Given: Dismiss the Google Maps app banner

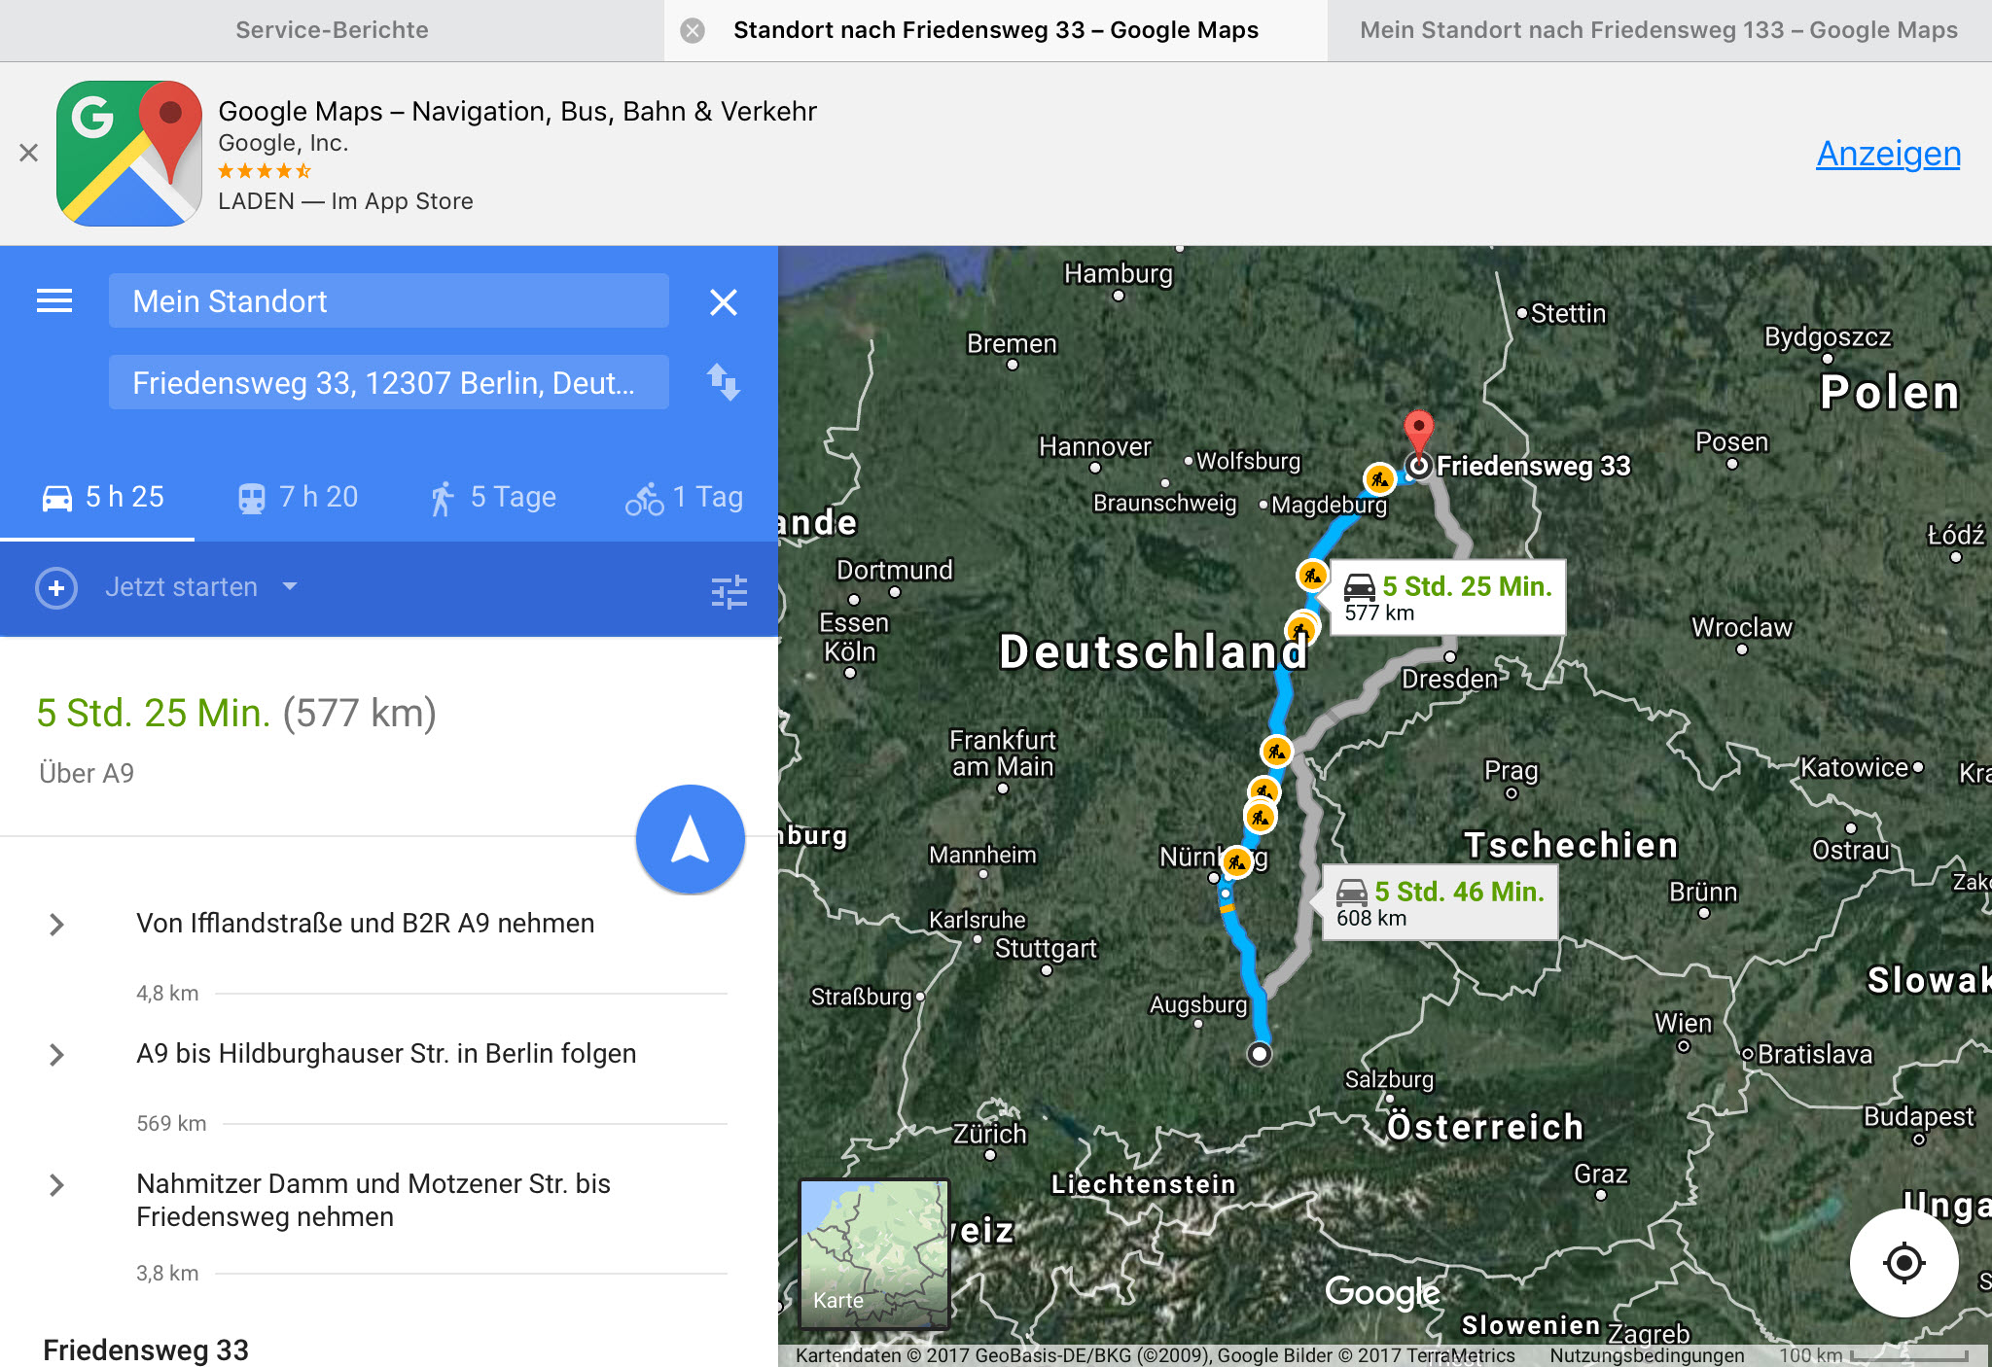Looking at the screenshot, I should [29, 153].
